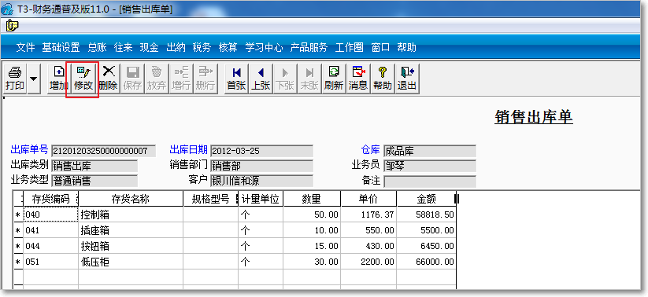The width and height of the screenshot is (648, 297).
Task: Go to previous document with 上张
Action: point(261,79)
